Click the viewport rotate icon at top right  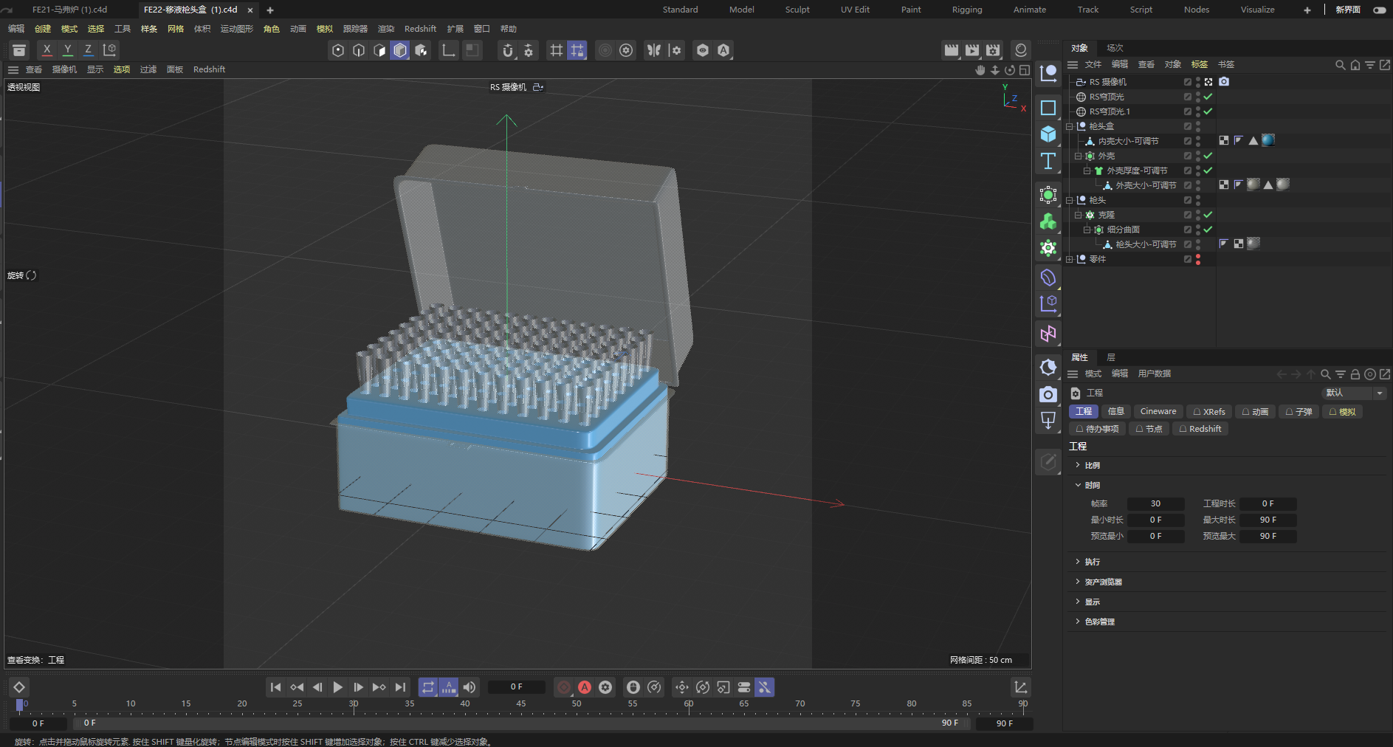1010,70
